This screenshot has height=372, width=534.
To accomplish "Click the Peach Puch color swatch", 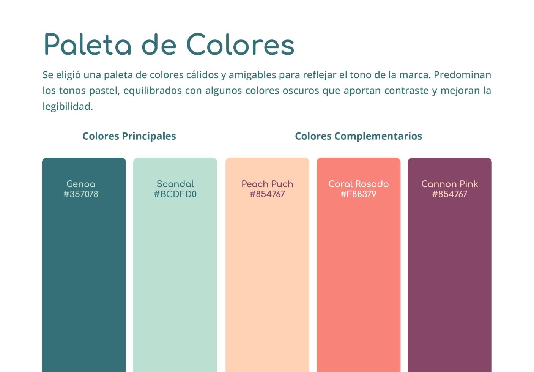I will point(267,265).
